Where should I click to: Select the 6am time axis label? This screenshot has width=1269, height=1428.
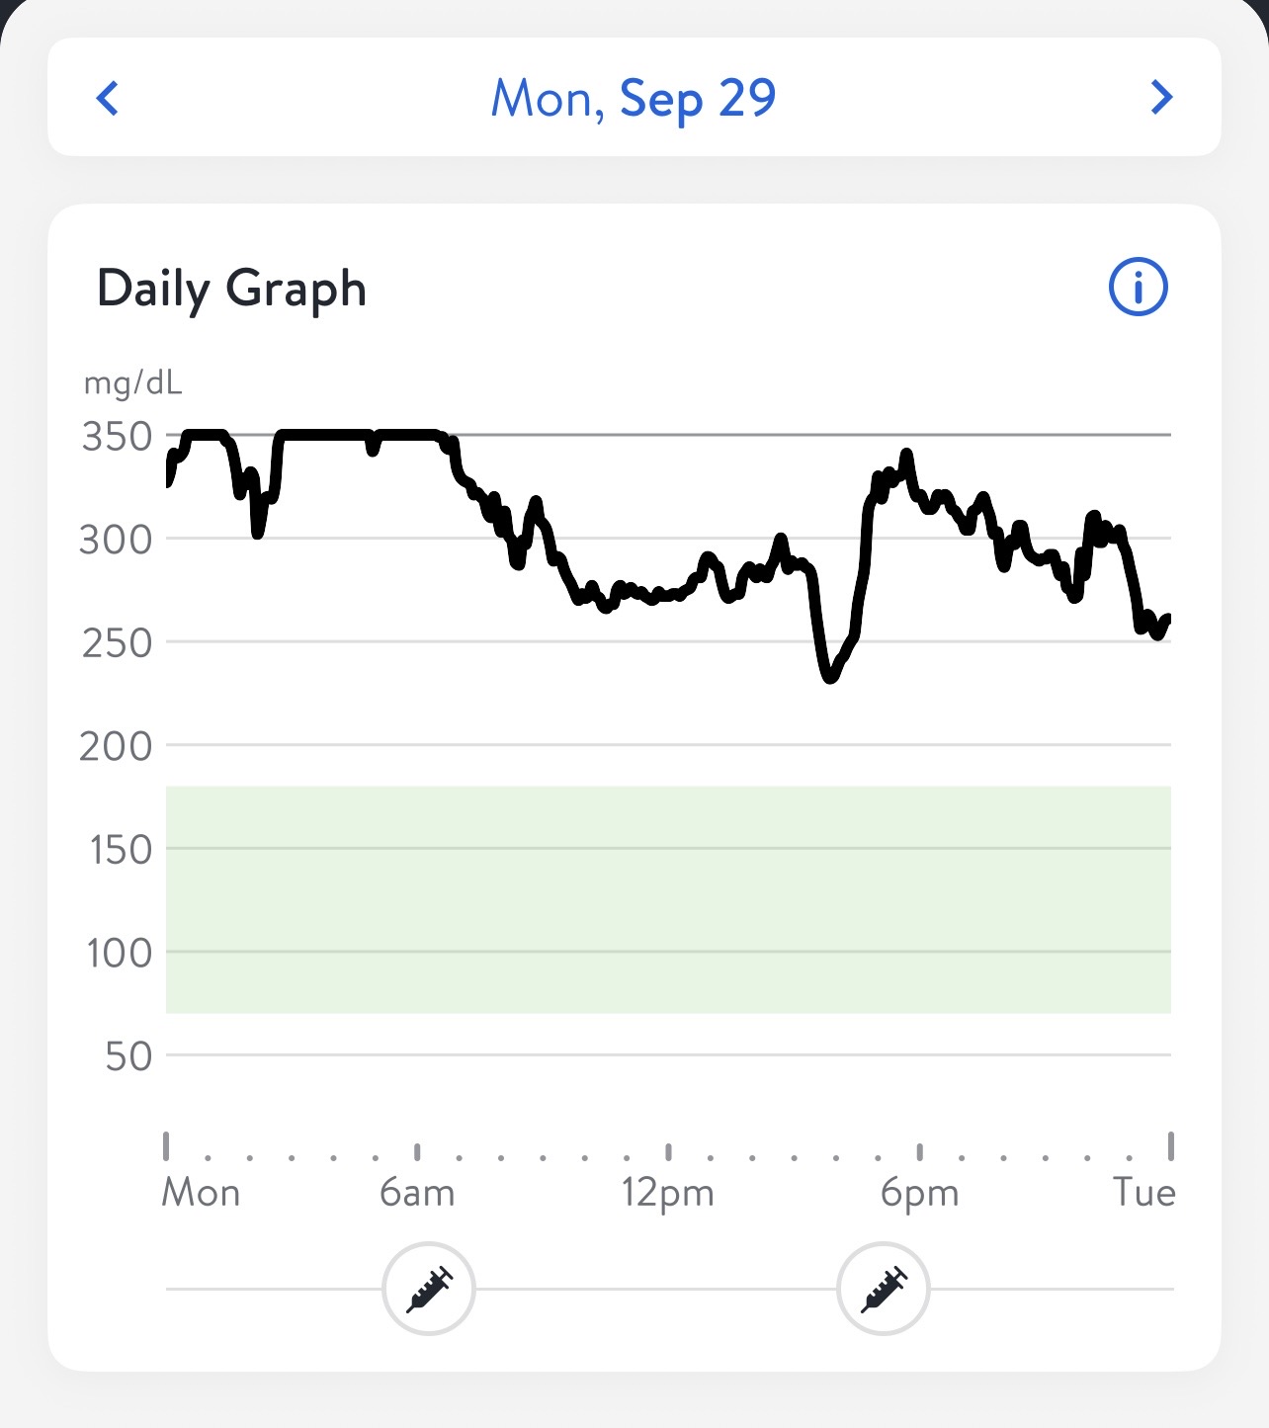click(x=417, y=1193)
